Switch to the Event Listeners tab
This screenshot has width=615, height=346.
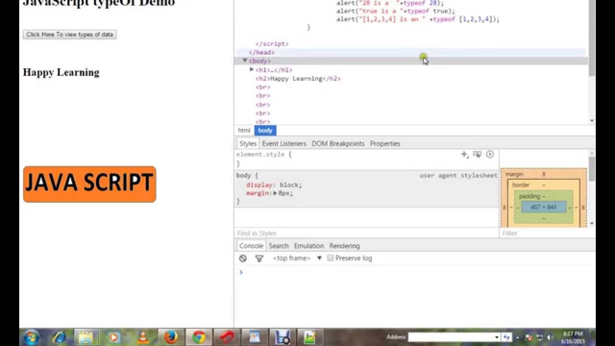click(x=284, y=143)
